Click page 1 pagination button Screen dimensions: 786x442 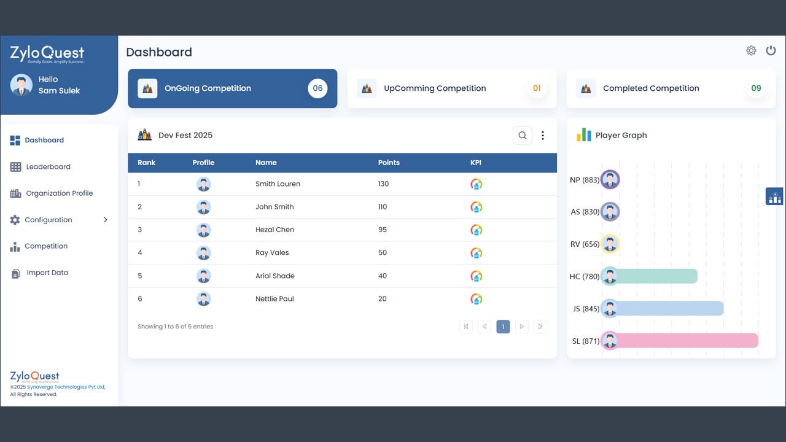[503, 327]
